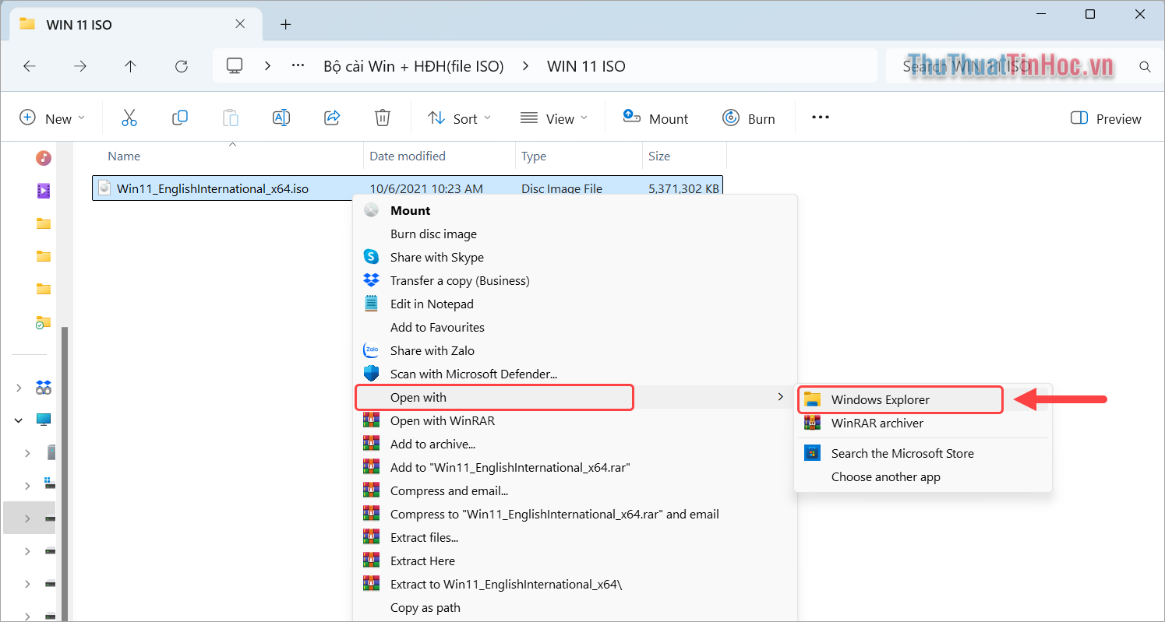Choose Open with WinRAR
This screenshot has height=622, width=1165.
tap(575, 420)
